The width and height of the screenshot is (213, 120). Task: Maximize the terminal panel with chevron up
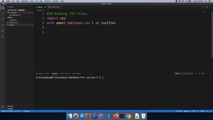click(207, 73)
